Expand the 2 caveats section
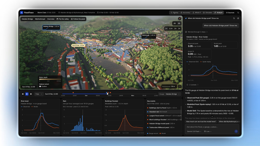The width and height of the screenshot is (260, 146). [193, 85]
